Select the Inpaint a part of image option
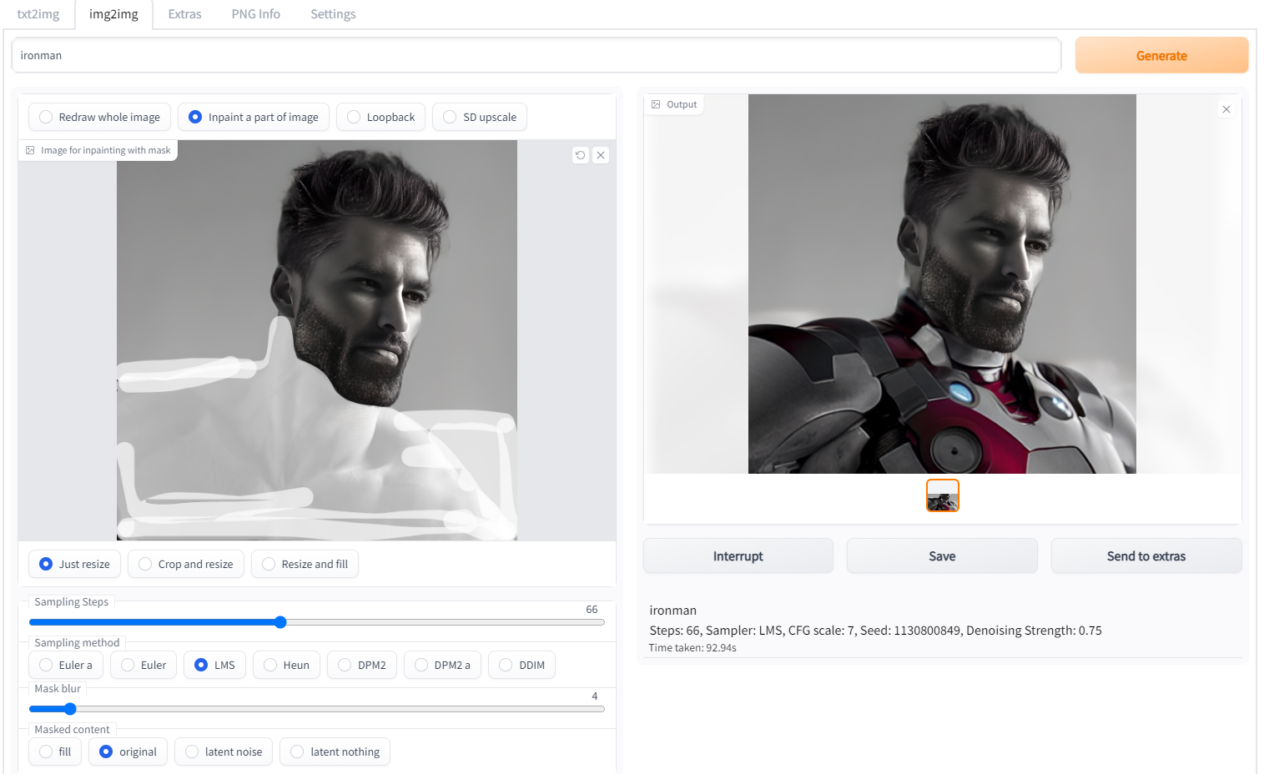The image size is (1264, 774). (x=254, y=117)
